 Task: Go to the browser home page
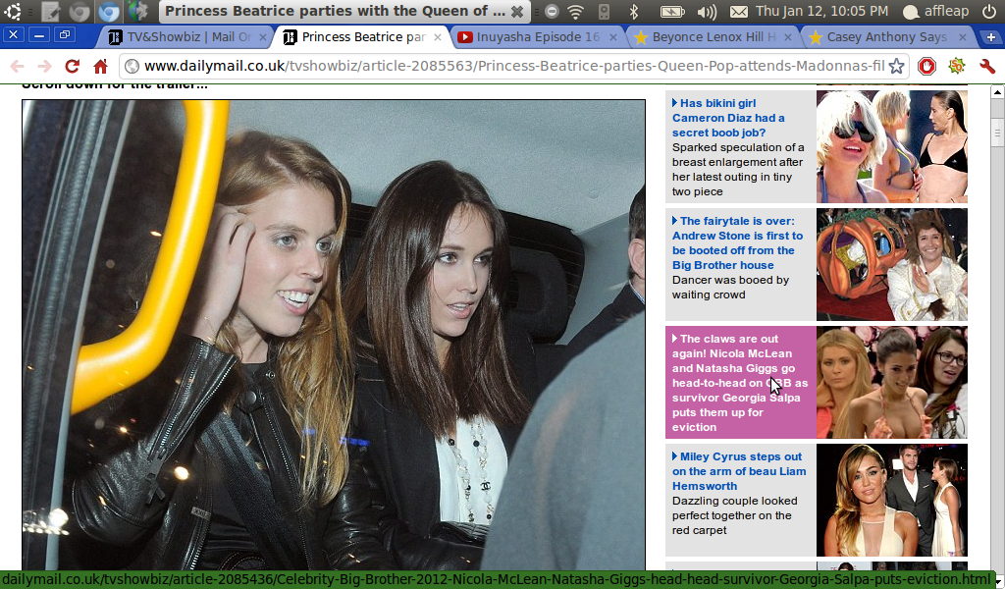[100, 66]
